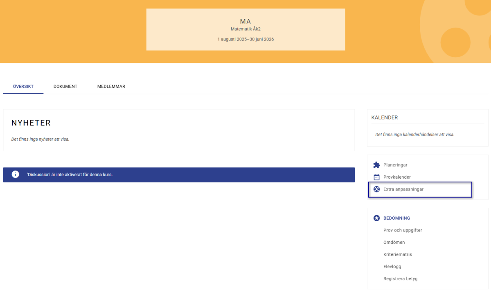Switch to the Översikt tab
The height and width of the screenshot is (292, 491).
pos(23,86)
